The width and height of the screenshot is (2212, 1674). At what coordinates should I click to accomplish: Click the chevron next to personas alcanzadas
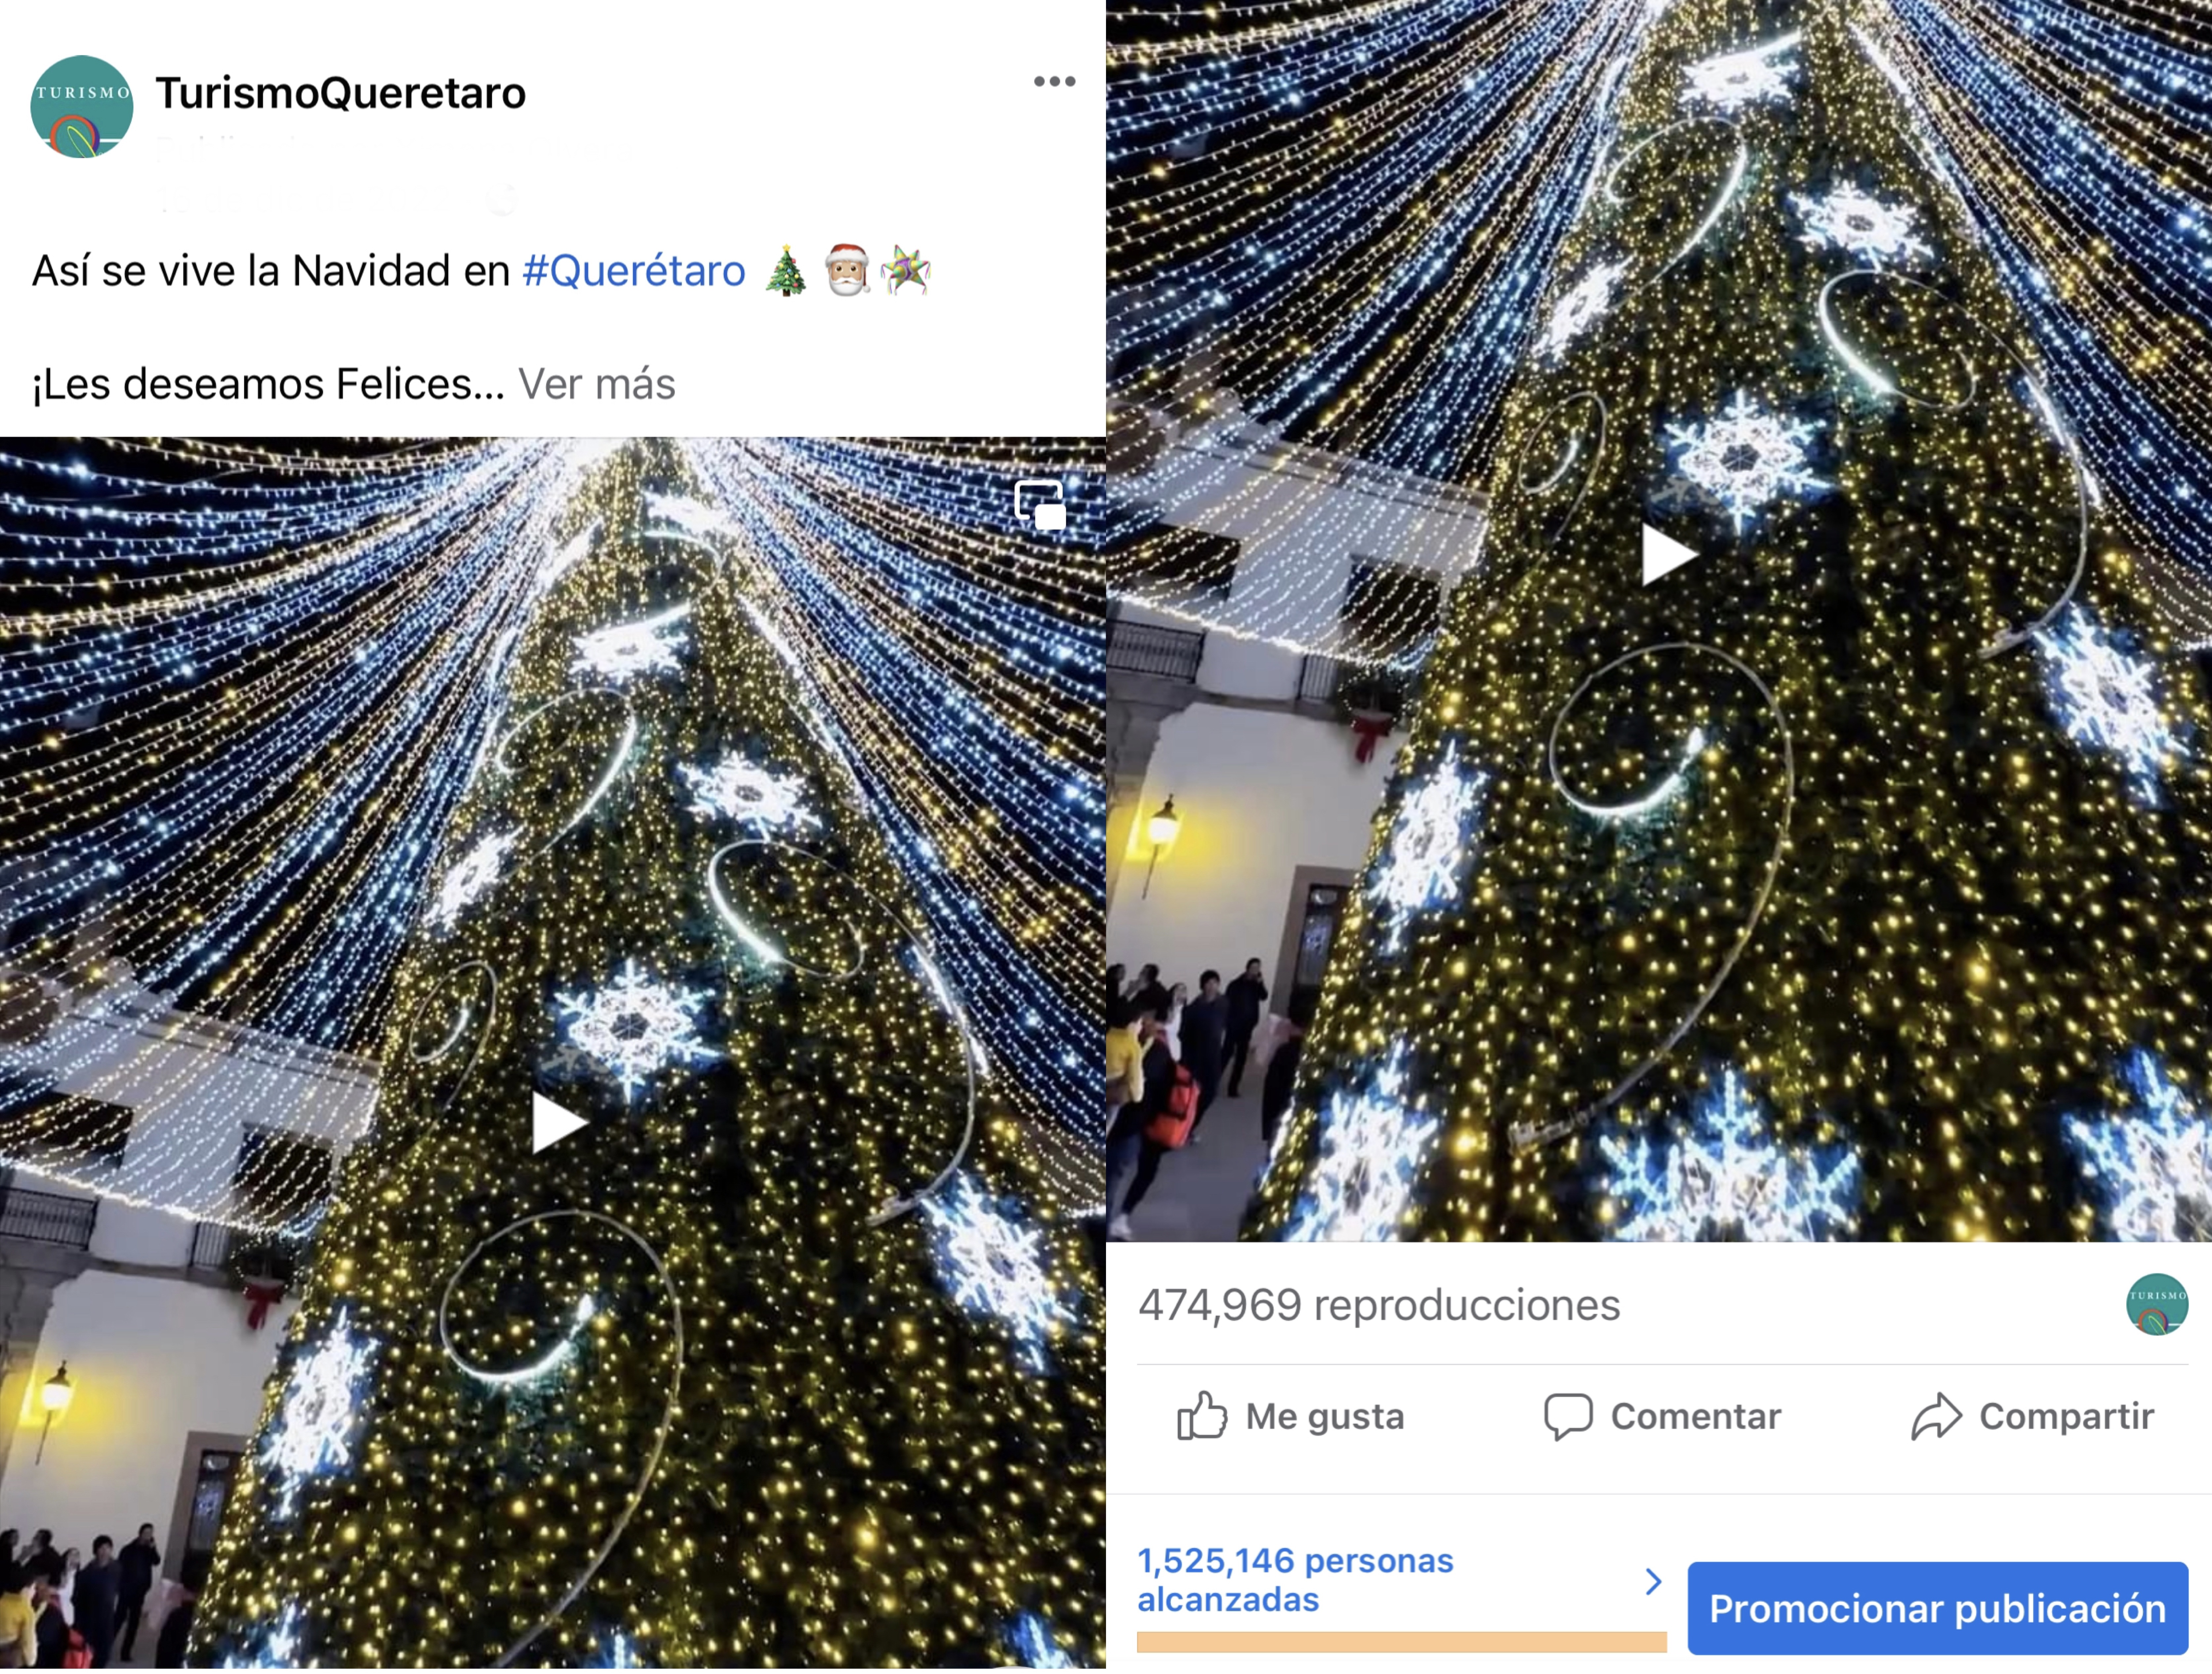point(1653,1581)
